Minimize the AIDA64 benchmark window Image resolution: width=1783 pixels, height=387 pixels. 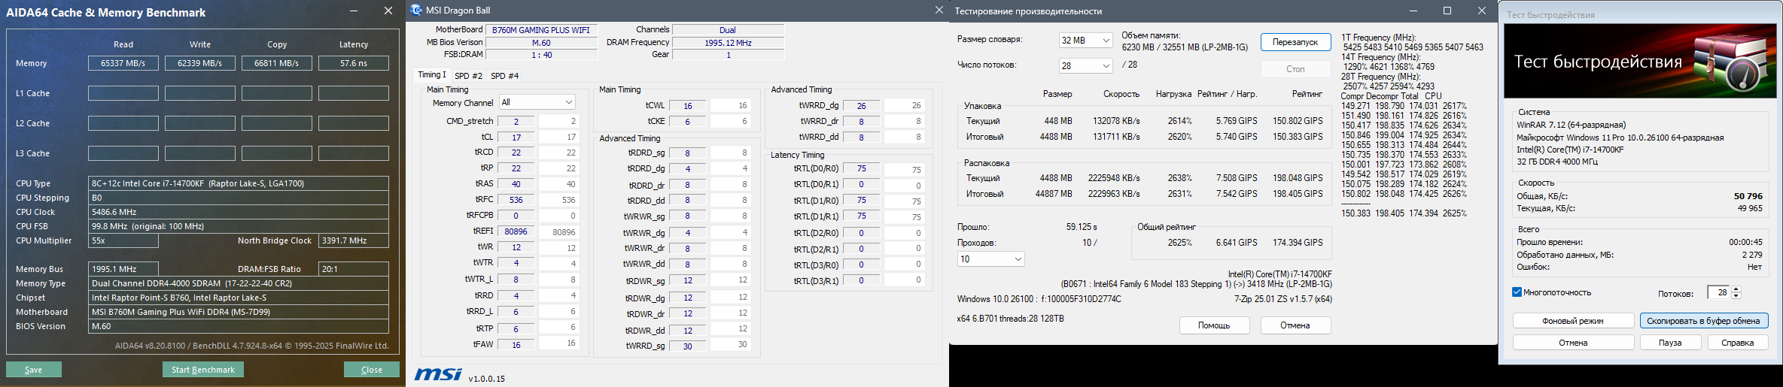354,11
